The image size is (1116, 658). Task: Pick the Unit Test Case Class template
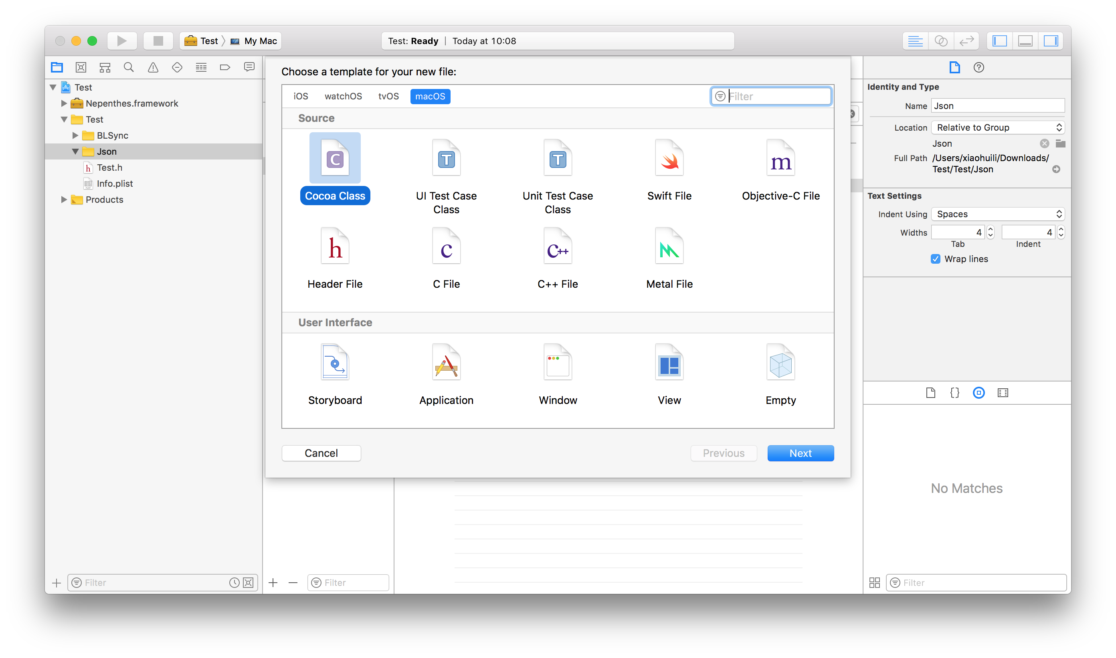[x=558, y=176]
